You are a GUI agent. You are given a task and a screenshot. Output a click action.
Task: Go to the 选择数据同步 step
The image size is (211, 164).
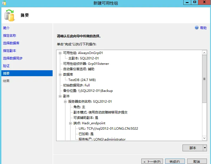tap(13, 58)
